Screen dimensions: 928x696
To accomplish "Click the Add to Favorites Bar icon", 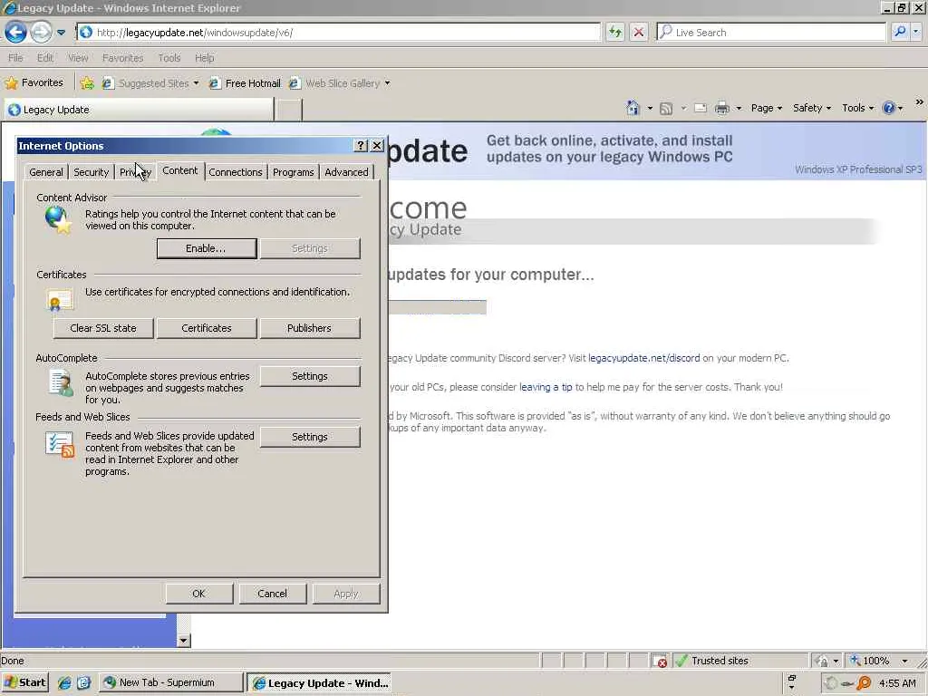I will click(87, 82).
